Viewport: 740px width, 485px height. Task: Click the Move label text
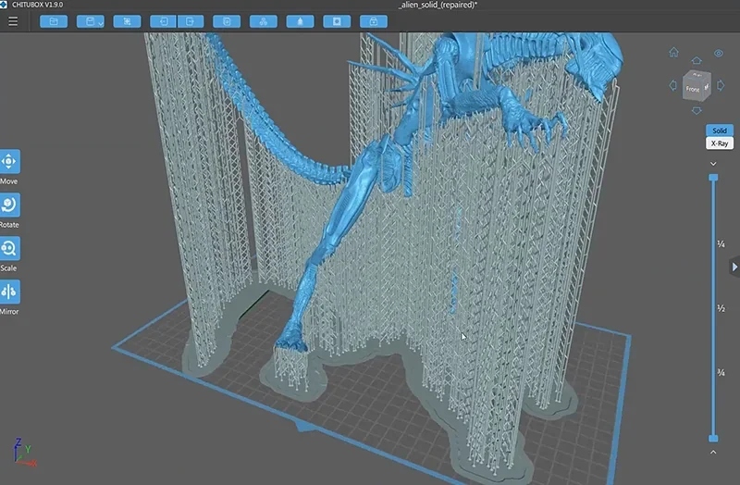[x=9, y=181]
